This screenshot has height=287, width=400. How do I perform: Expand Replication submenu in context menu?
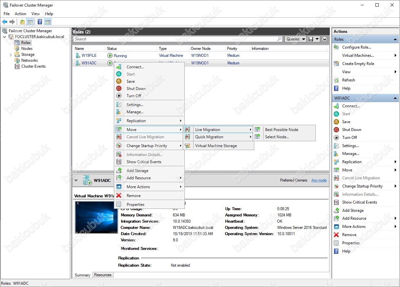coord(149,121)
